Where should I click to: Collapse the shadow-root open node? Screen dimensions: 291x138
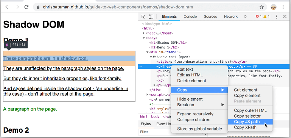[x=151, y=57]
